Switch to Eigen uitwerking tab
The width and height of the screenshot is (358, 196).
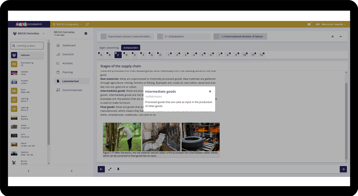tap(109, 48)
